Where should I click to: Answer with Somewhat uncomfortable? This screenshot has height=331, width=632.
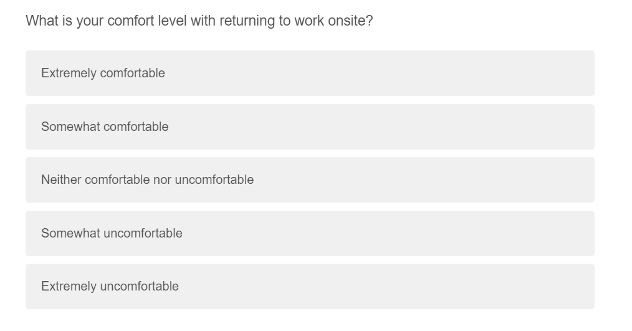coord(310,233)
